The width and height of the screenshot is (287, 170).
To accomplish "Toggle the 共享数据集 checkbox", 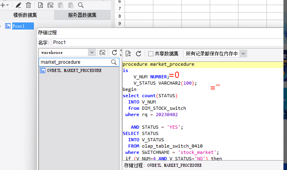I will (x=151, y=54).
